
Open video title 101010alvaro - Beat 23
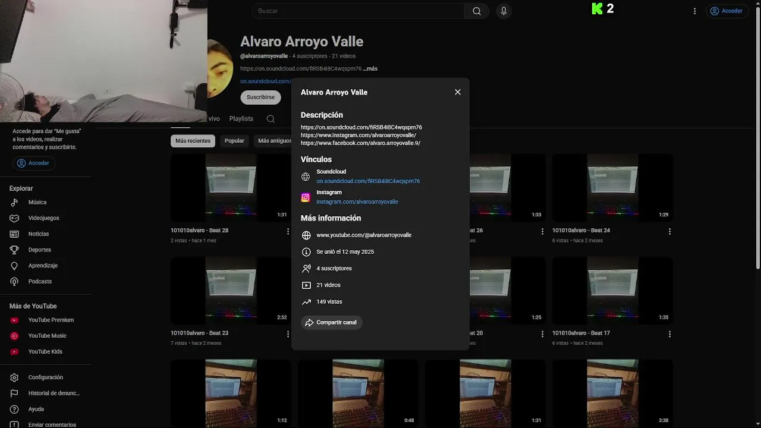(x=199, y=333)
